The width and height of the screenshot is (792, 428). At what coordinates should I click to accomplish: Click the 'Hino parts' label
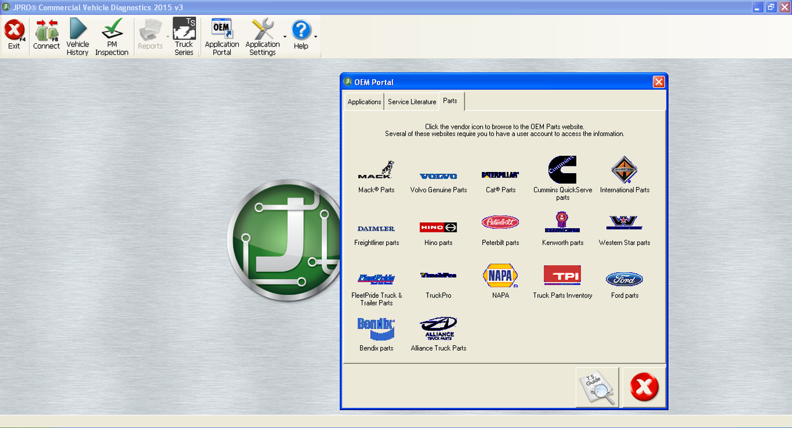click(438, 243)
